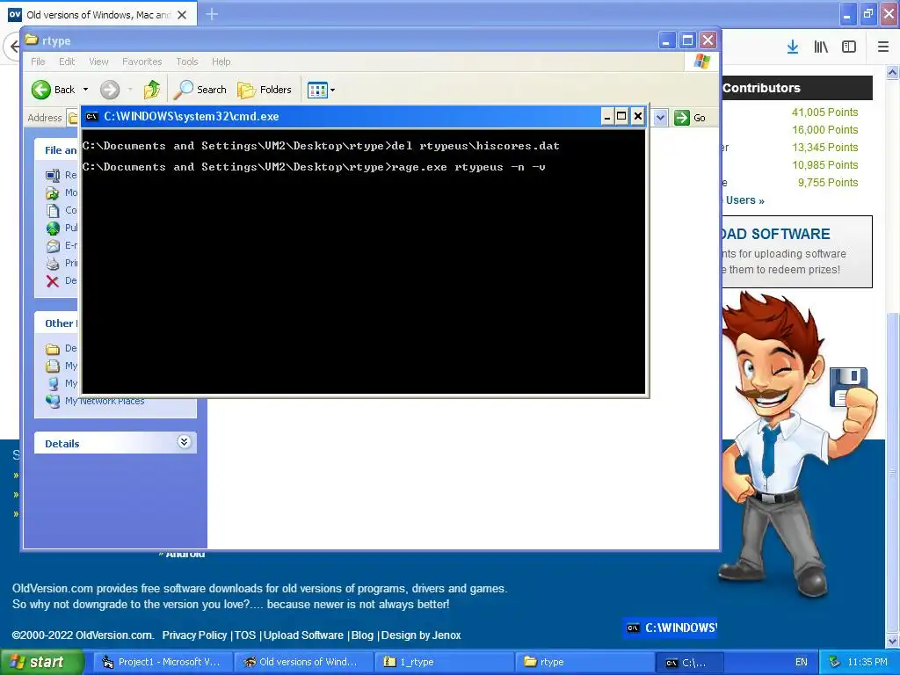Close the Old versions of Windows tab
Image resolution: width=900 pixels, height=675 pixels.
pos(182,15)
